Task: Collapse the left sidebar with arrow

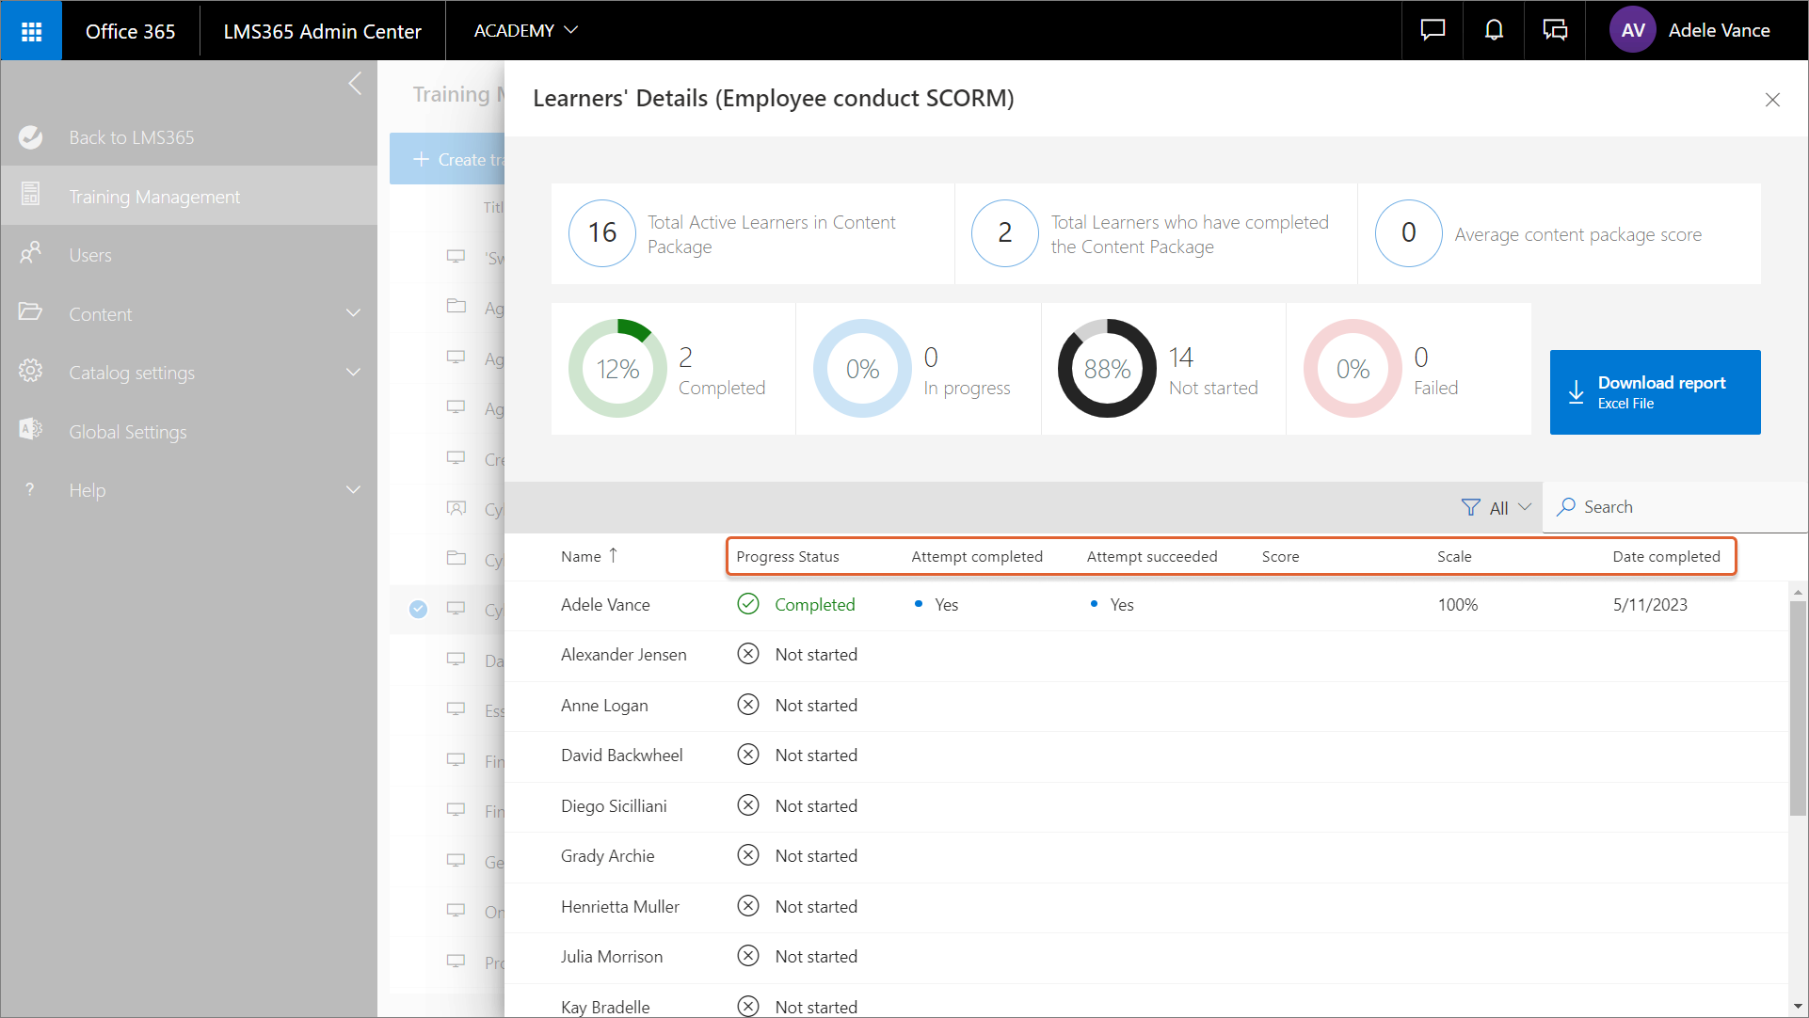Action: pos(355,84)
